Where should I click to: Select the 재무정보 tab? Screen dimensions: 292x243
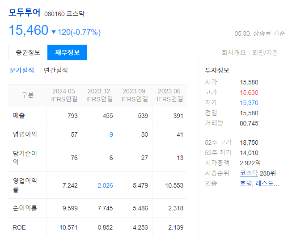coord(67,52)
